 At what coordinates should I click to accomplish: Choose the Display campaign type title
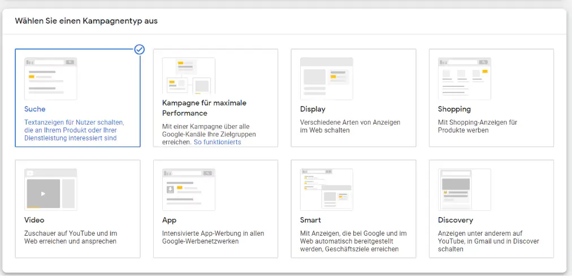pyautogui.click(x=313, y=109)
